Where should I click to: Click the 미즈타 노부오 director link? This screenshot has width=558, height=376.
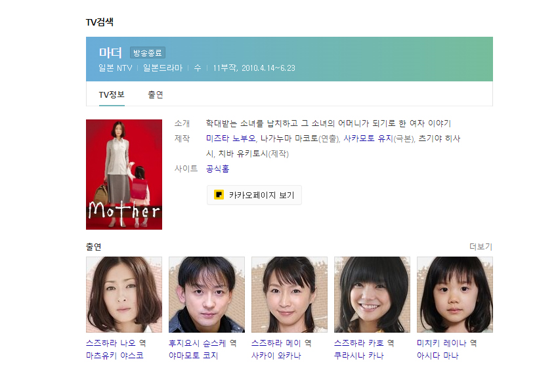230,138
